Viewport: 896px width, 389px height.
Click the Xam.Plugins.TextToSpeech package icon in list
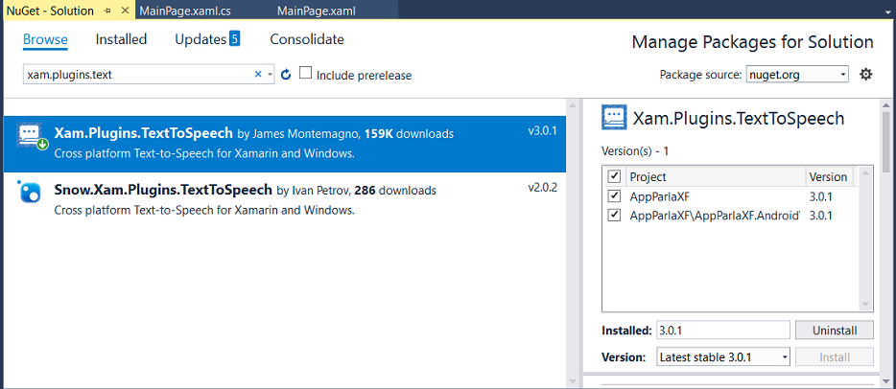[32, 136]
